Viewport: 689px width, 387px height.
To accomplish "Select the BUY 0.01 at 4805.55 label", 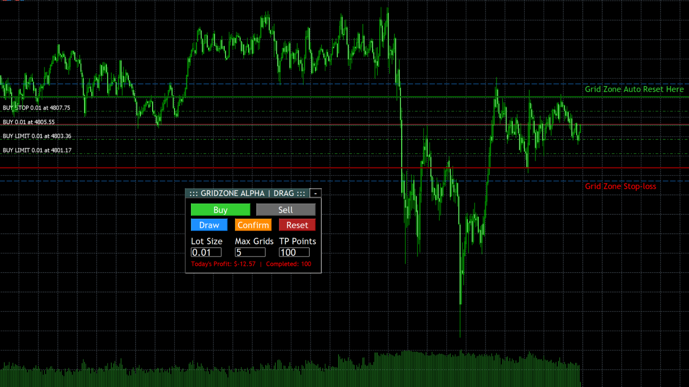I will [x=29, y=122].
